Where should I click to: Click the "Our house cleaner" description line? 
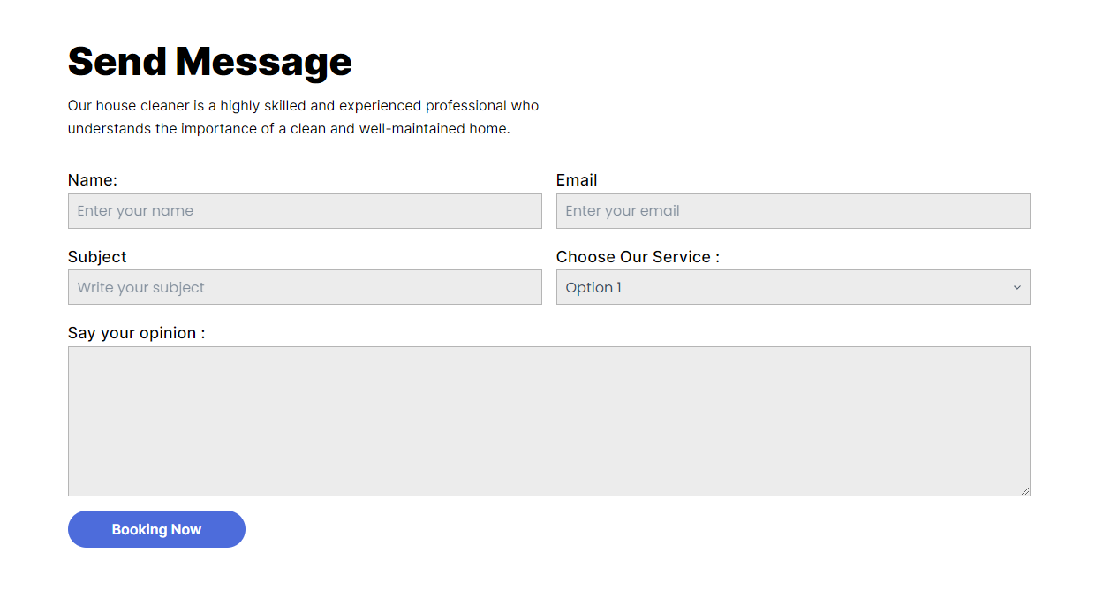[x=303, y=106]
